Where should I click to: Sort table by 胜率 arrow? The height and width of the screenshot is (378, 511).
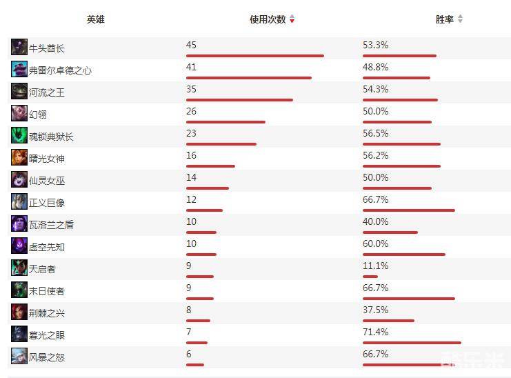coord(460,19)
